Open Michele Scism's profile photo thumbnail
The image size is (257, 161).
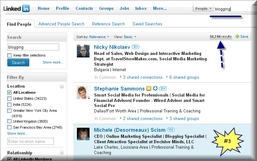[x=83, y=134]
